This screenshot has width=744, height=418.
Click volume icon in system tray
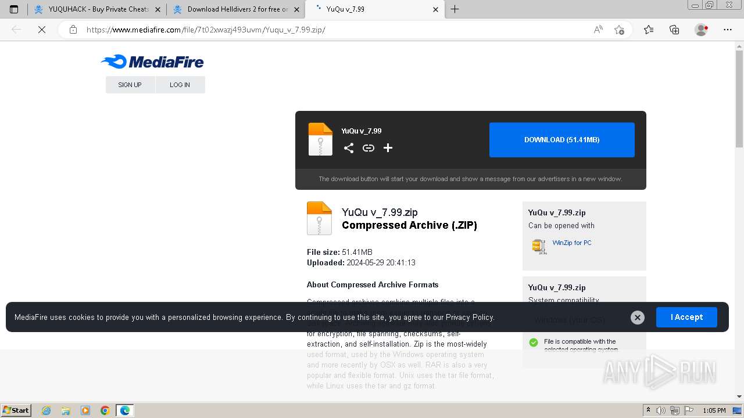[660, 410]
